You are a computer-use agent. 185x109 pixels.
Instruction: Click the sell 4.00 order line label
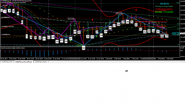click(x=7, y=27)
